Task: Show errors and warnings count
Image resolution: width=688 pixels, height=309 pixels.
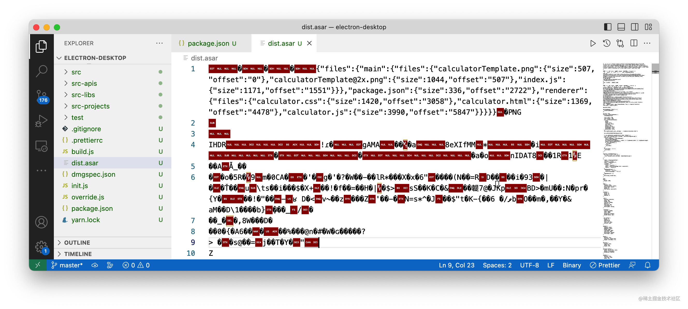Action: point(136,265)
